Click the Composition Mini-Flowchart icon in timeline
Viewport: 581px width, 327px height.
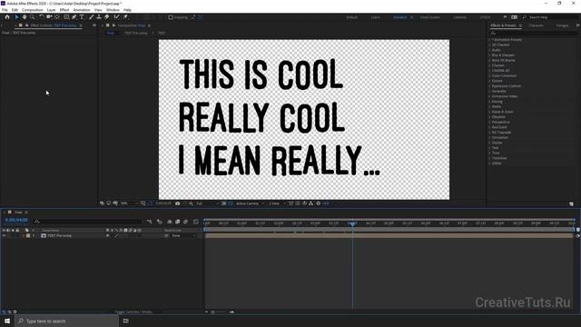(149, 222)
